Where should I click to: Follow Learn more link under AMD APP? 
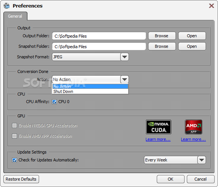(x=194, y=139)
